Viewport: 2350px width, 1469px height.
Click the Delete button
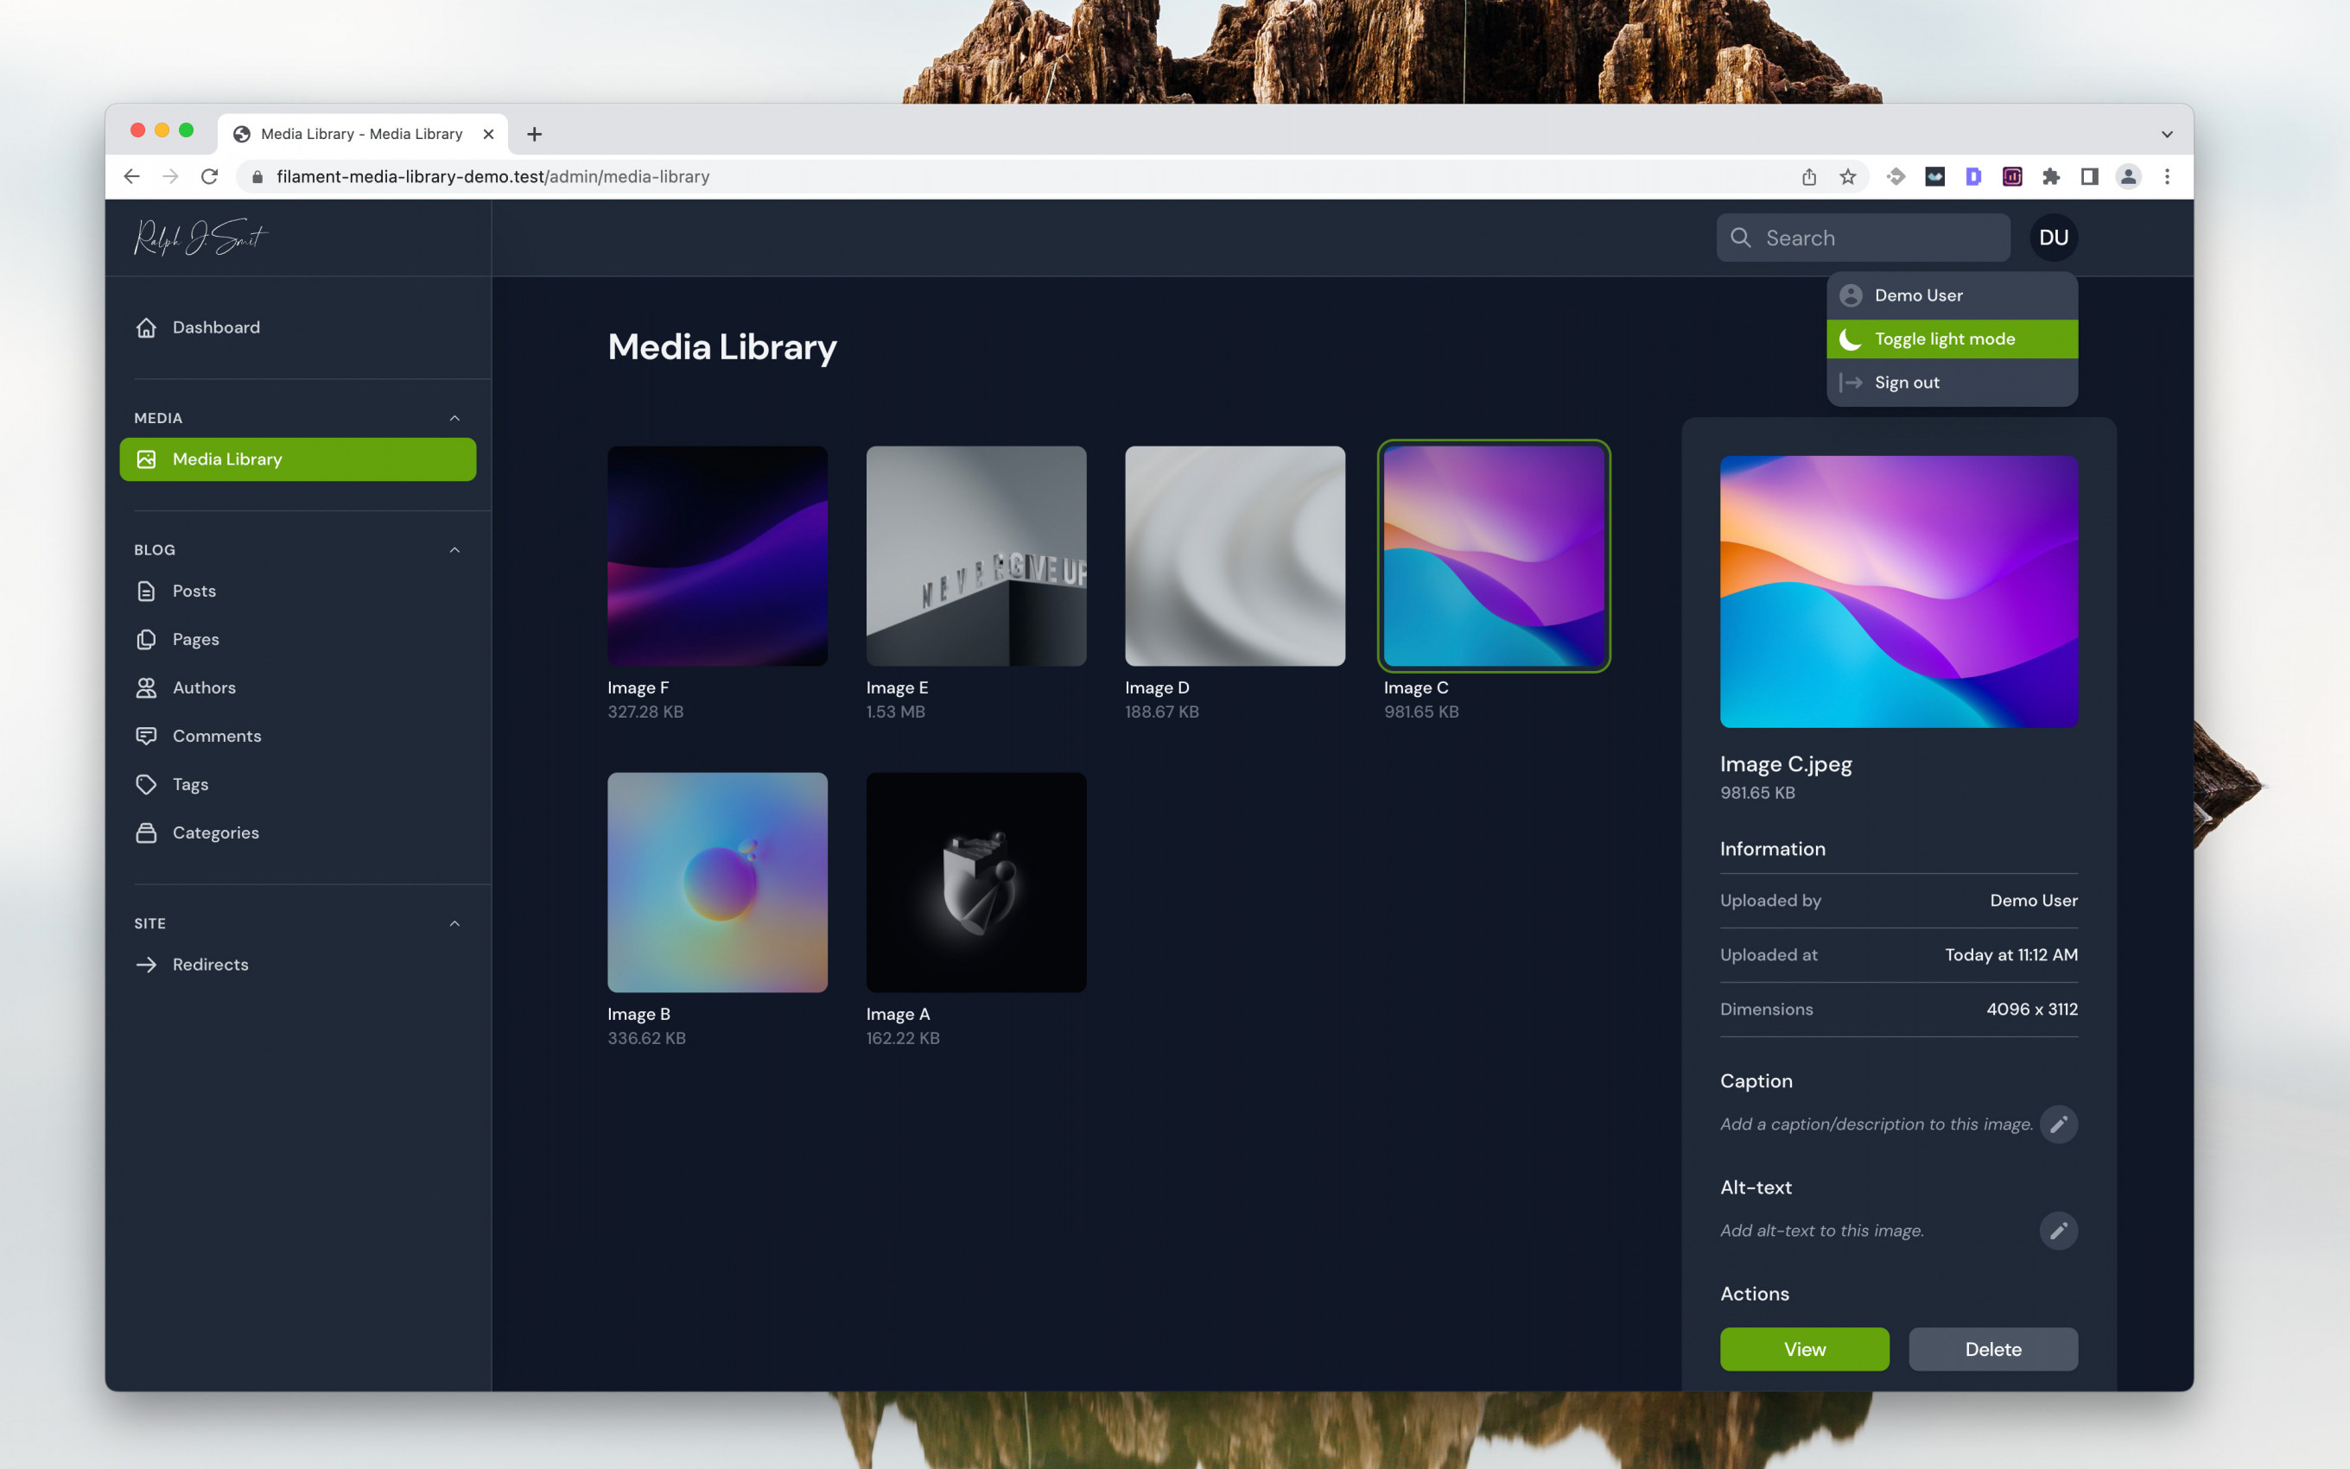coord(1992,1349)
